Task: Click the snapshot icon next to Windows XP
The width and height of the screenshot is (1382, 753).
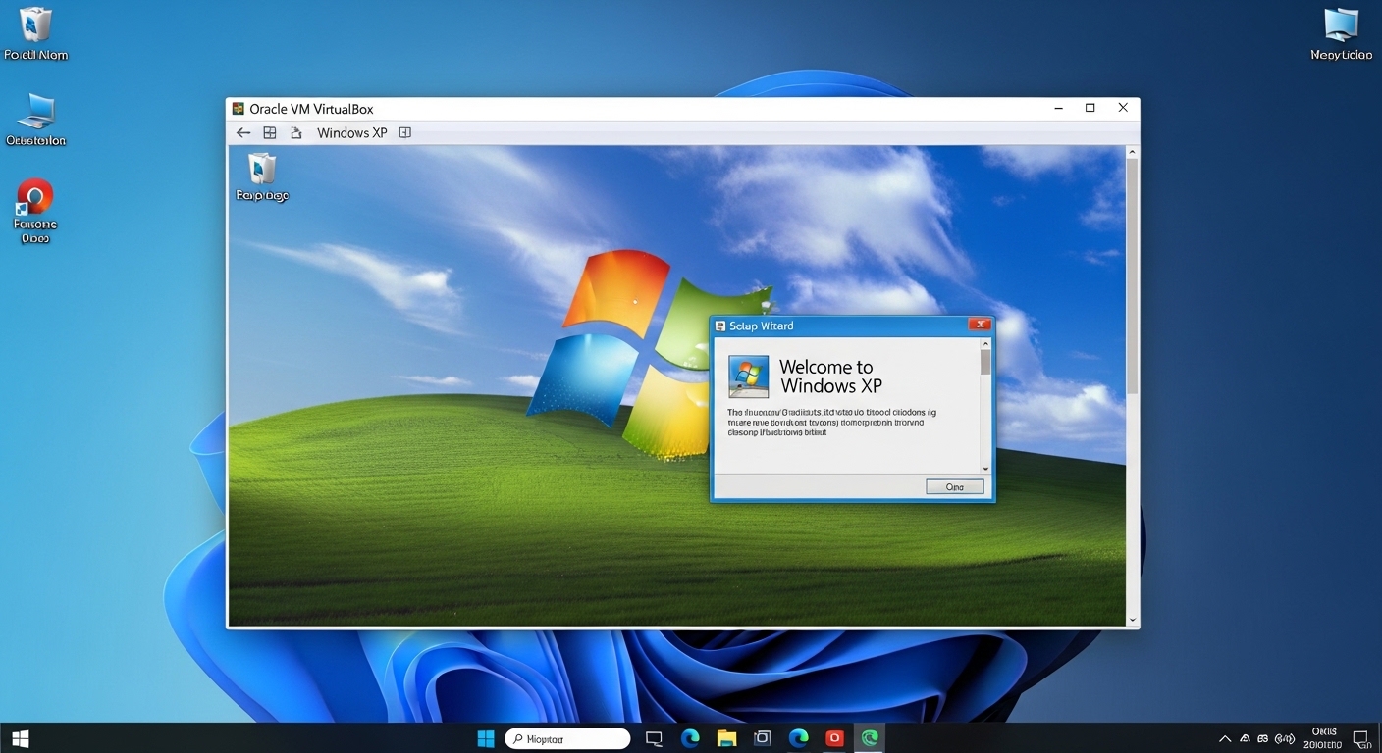Action: tap(296, 132)
